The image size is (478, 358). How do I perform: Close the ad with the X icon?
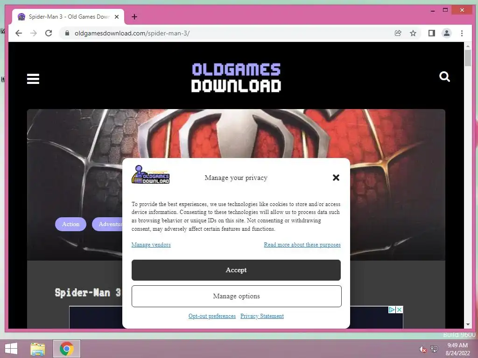click(x=400, y=310)
